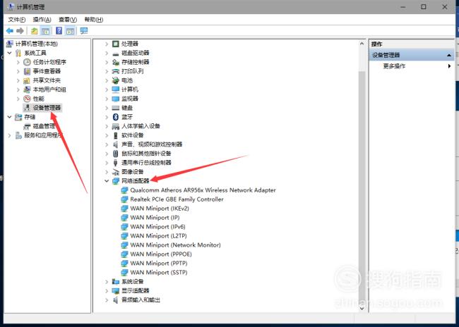Screen dimensions: 459x327
Task: Expand the 处理器 processors node
Action: click(x=107, y=44)
